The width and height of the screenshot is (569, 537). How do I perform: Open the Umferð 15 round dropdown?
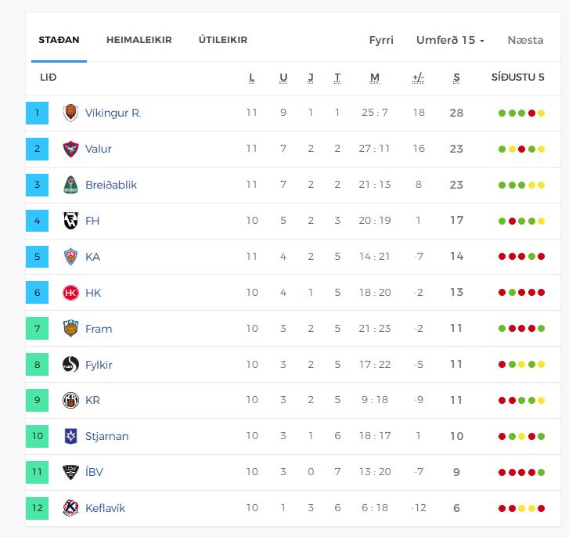pos(450,40)
